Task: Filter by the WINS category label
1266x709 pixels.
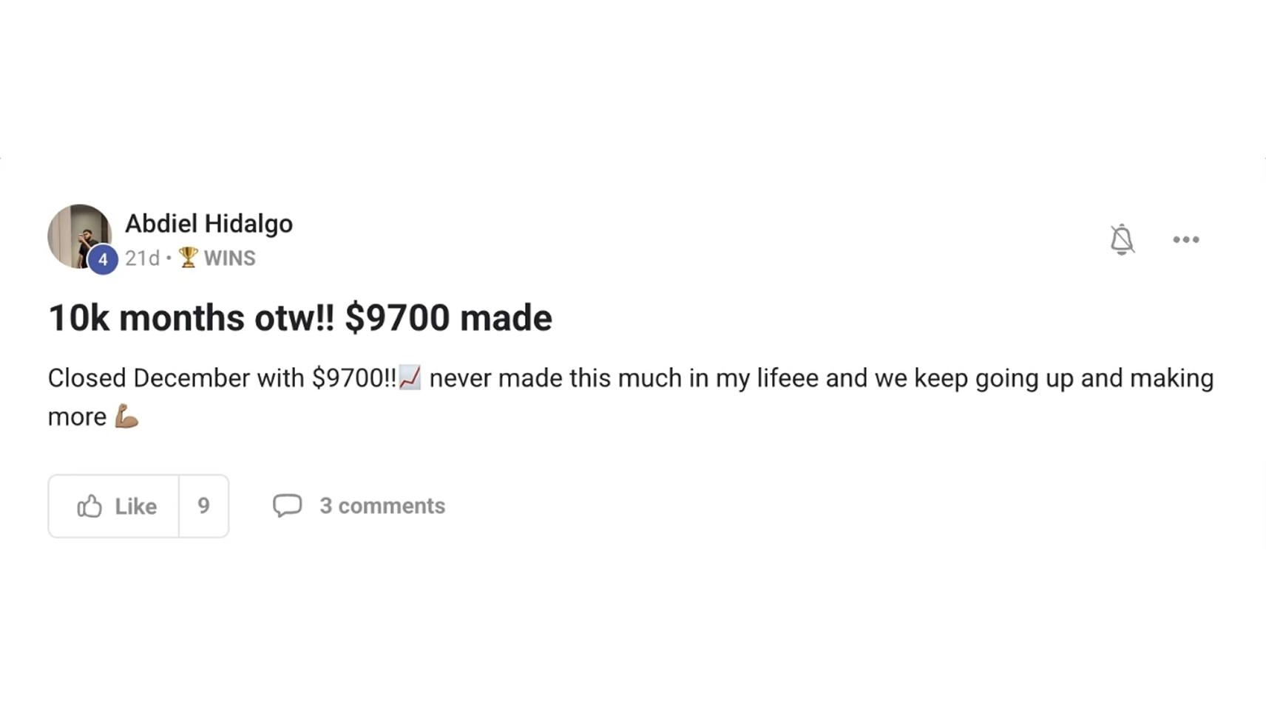Action: click(x=230, y=258)
